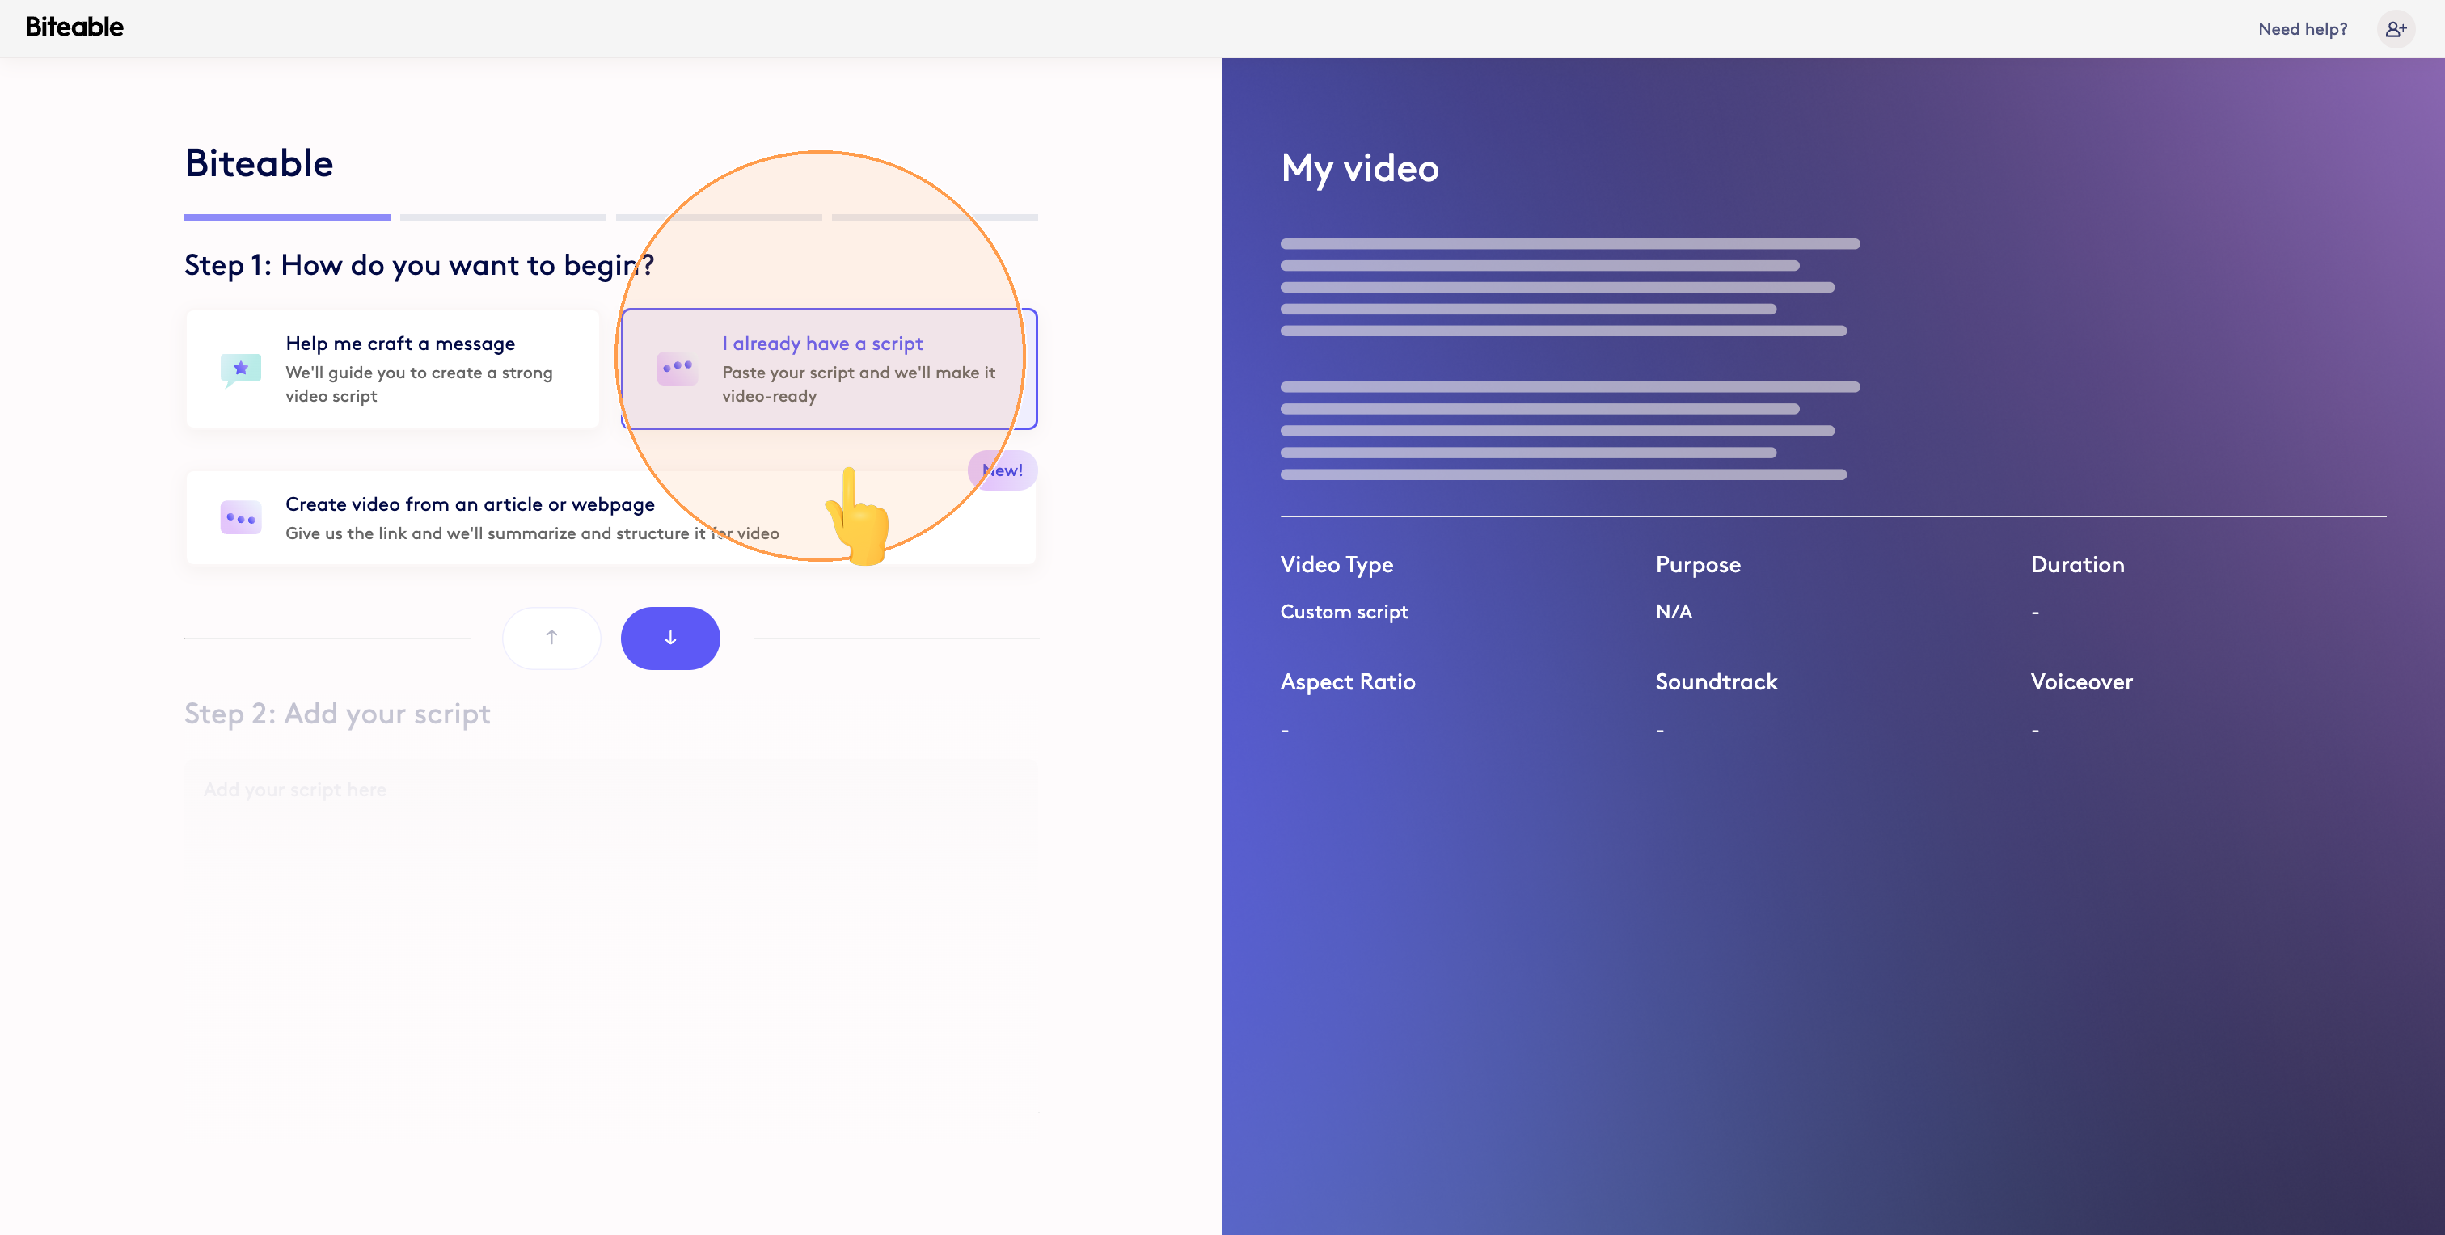This screenshot has height=1235, width=2445.
Task: Click the My video title
Action: tap(1360, 169)
